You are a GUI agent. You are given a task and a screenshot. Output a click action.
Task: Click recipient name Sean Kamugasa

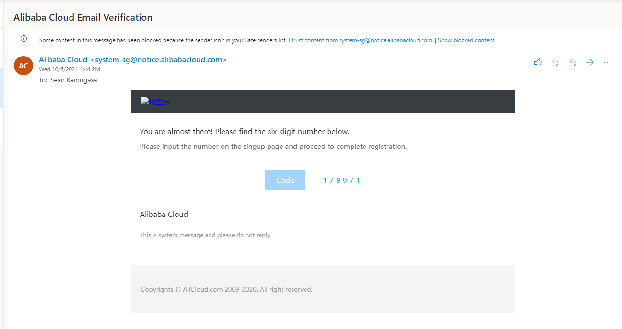[x=73, y=80]
